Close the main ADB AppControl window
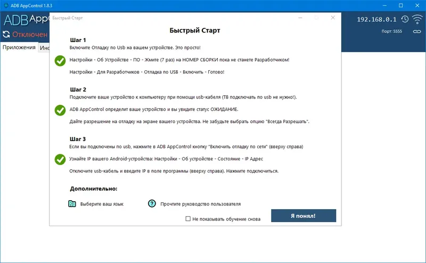Image resolution: width=426 pixels, height=263 pixels. point(417,5)
